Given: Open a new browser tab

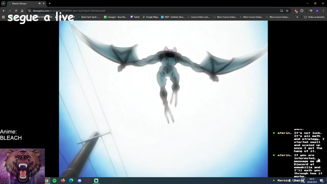Looking at the screenshot, I should pyautogui.click(x=50, y=4).
